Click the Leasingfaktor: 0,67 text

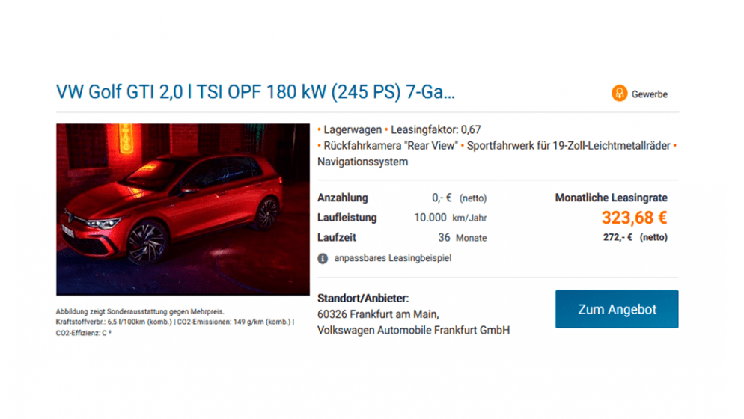click(x=436, y=129)
